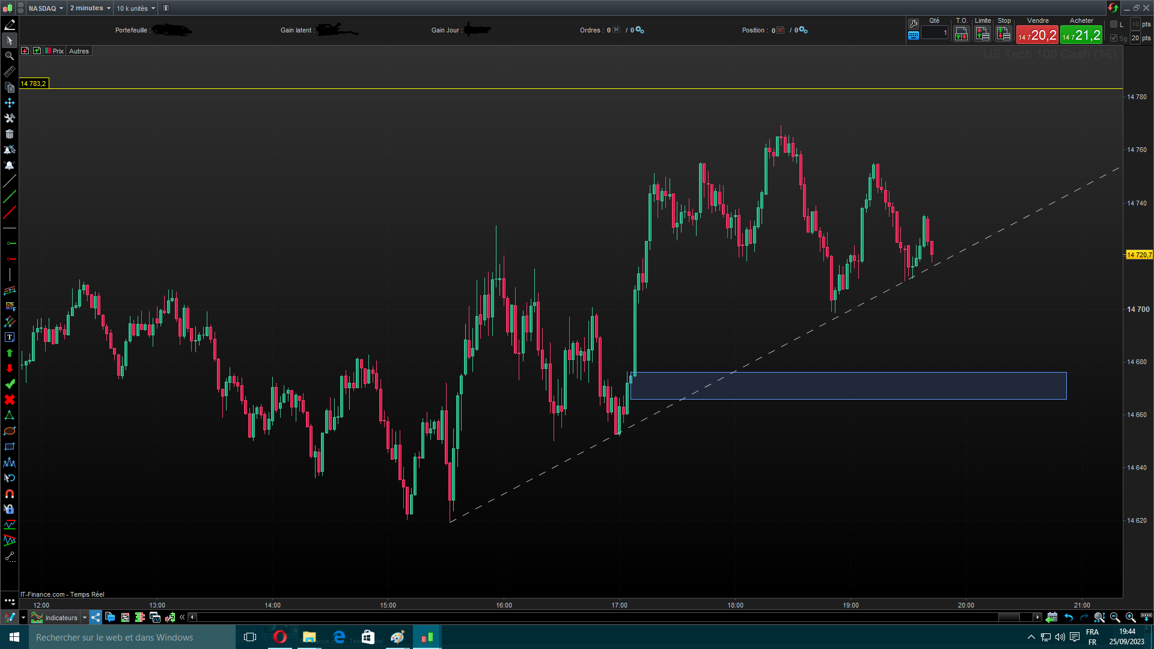
Task: Click the Qté quantity input field
Action: point(934,33)
